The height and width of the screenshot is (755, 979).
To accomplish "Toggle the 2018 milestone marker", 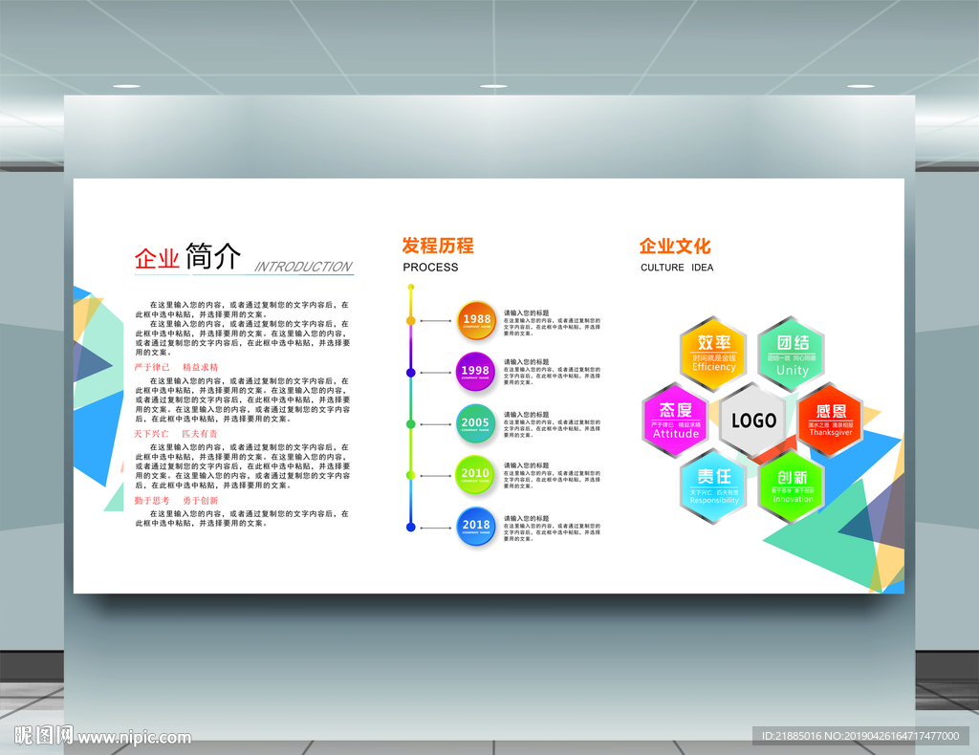I will click(x=474, y=527).
